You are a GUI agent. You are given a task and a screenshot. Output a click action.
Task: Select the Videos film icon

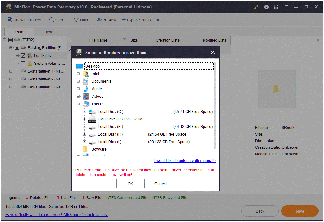(x=86, y=96)
